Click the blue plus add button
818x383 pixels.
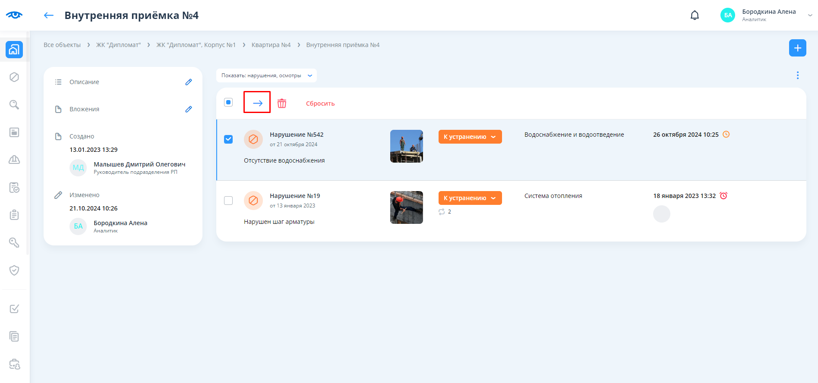click(797, 48)
